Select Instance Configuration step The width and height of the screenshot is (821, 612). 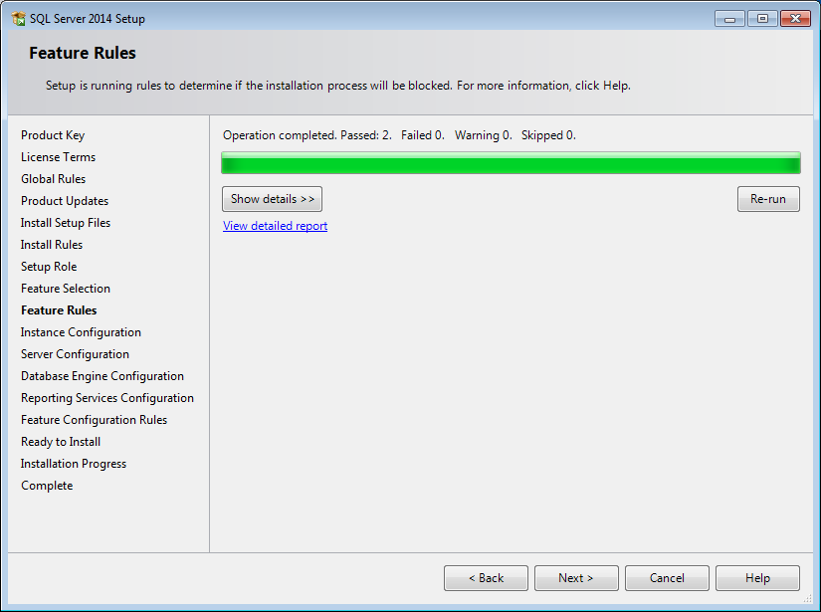(81, 332)
